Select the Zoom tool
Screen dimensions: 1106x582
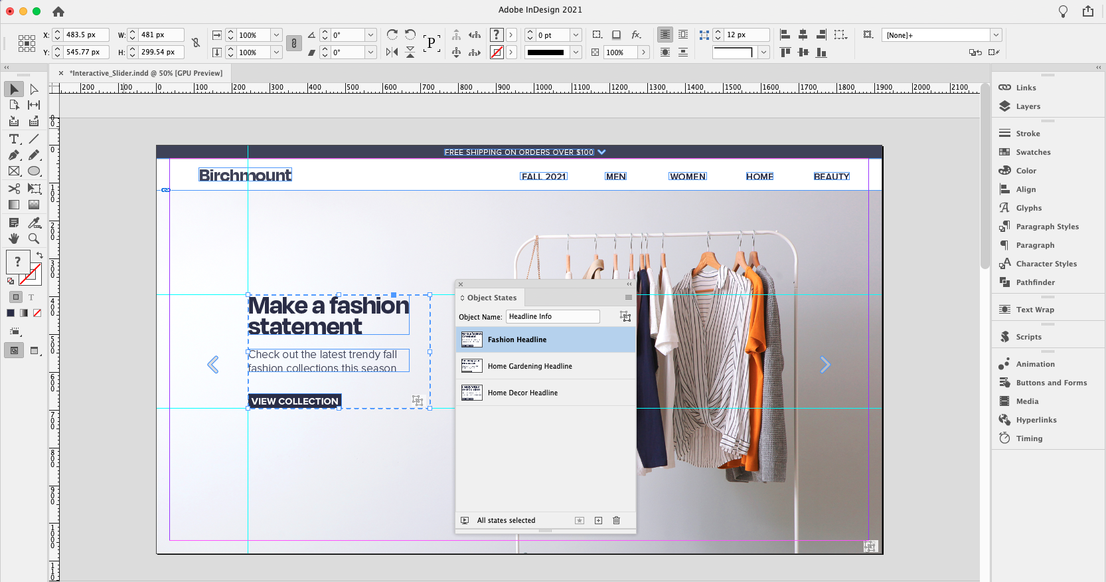[x=34, y=238]
